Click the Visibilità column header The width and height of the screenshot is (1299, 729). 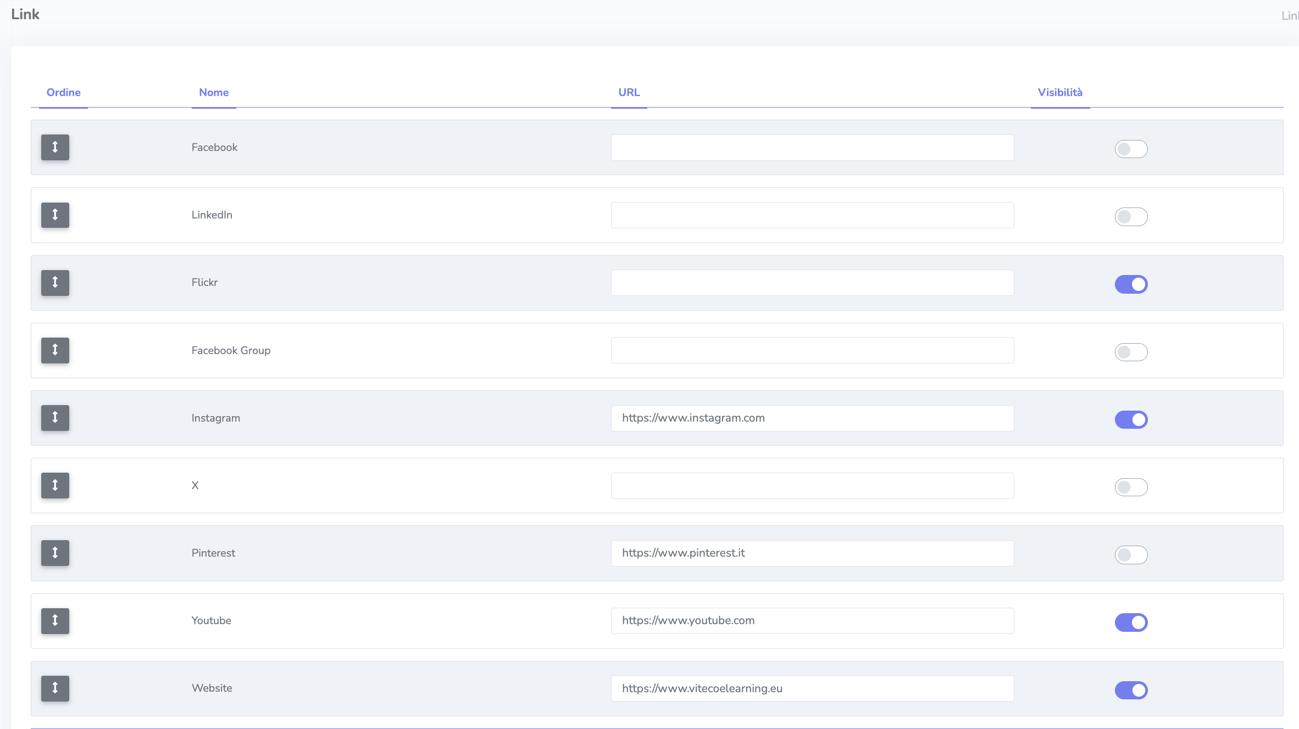1060,92
